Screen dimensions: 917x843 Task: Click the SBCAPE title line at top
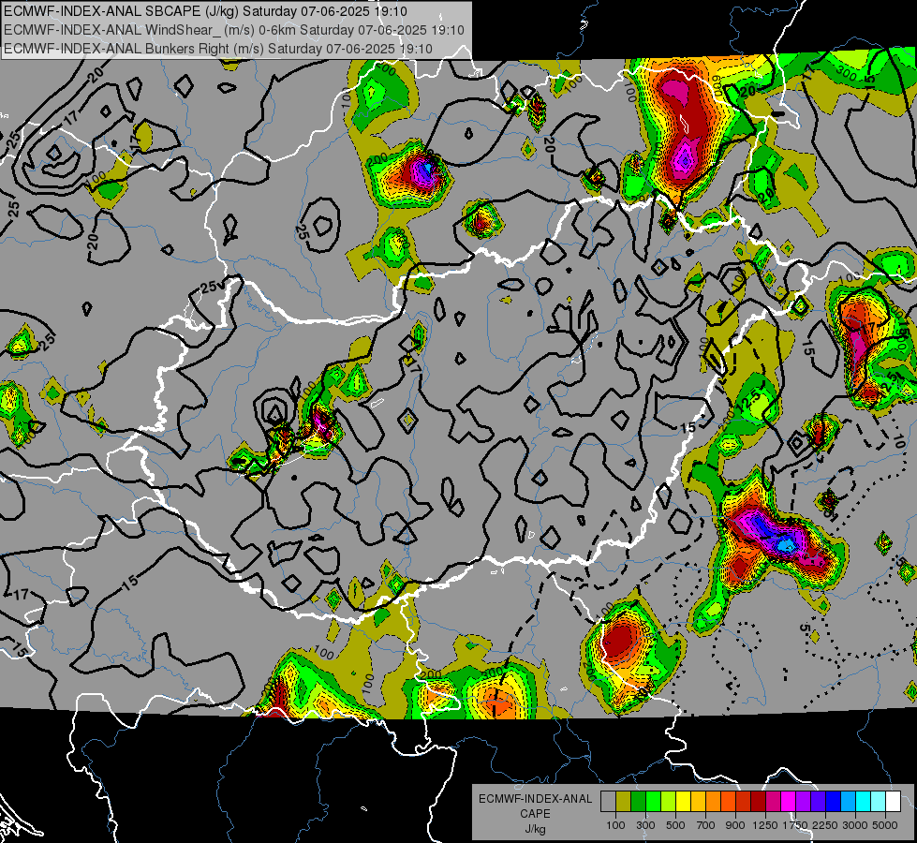coord(205,11)
